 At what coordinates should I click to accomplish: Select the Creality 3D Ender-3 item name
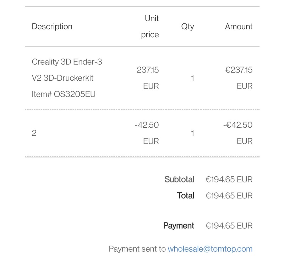pos(67,70)
